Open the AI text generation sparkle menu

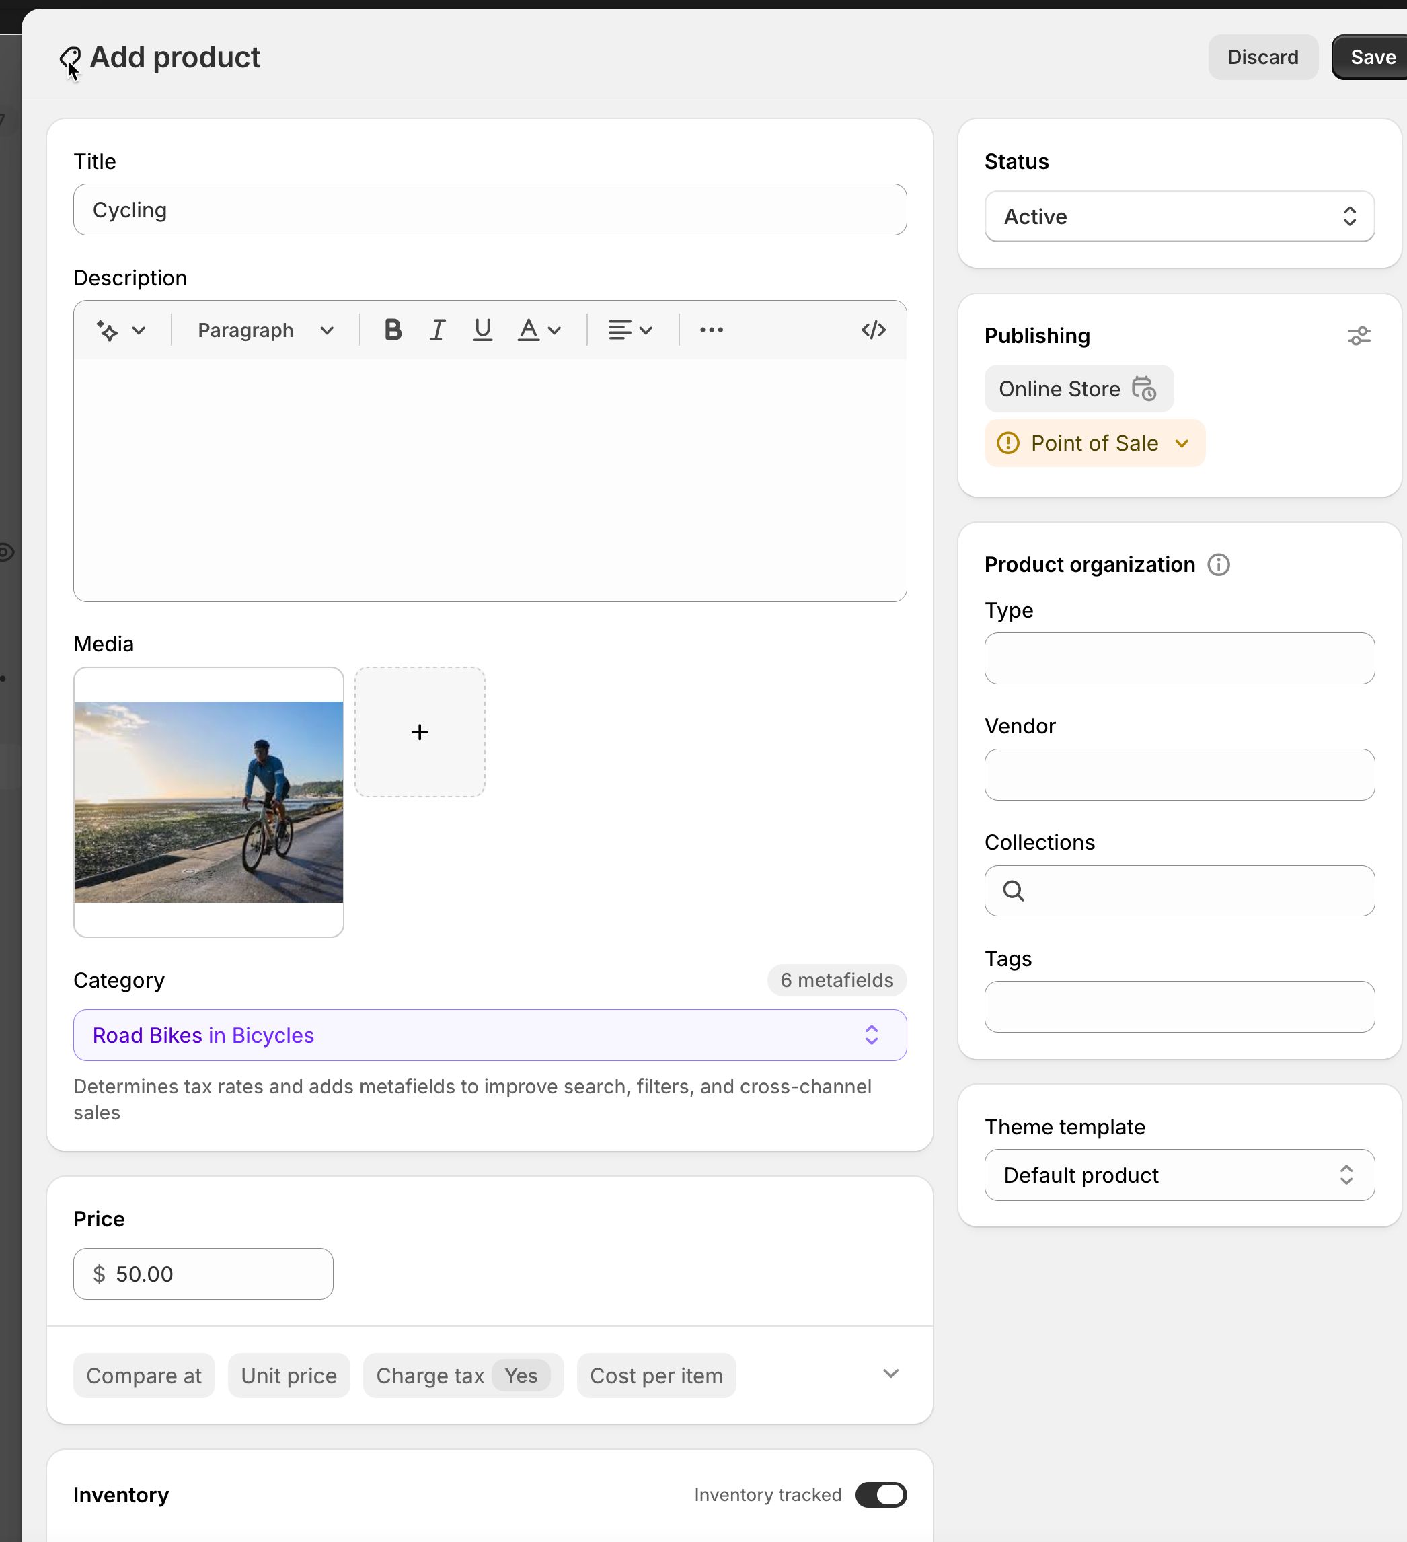pyautogui.click(x=120, y=330)
